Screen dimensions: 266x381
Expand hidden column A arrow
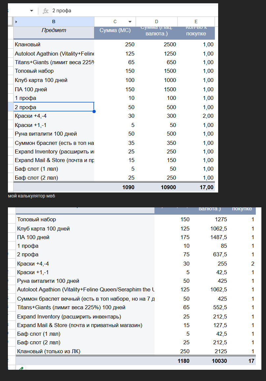[x=16, y=22]
